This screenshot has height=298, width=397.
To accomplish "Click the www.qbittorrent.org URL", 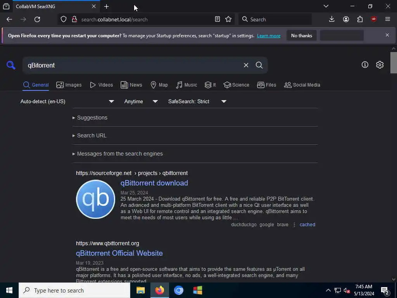I will coord(107,243).
